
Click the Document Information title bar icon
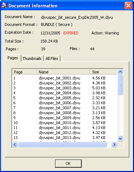pyautogui.click(x=4, y=5)
